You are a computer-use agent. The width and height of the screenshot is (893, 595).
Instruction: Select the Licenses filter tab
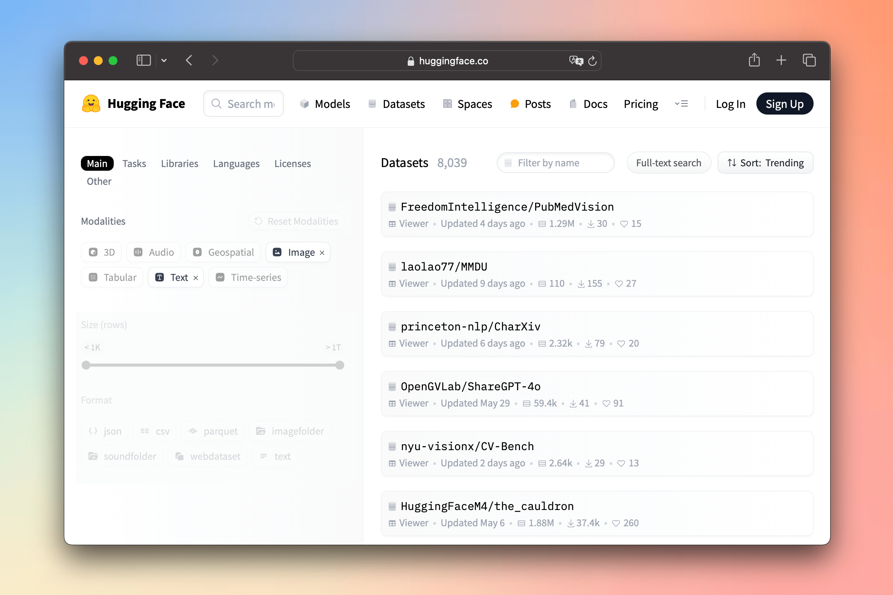pyautogui.click(x=292, y=163)
